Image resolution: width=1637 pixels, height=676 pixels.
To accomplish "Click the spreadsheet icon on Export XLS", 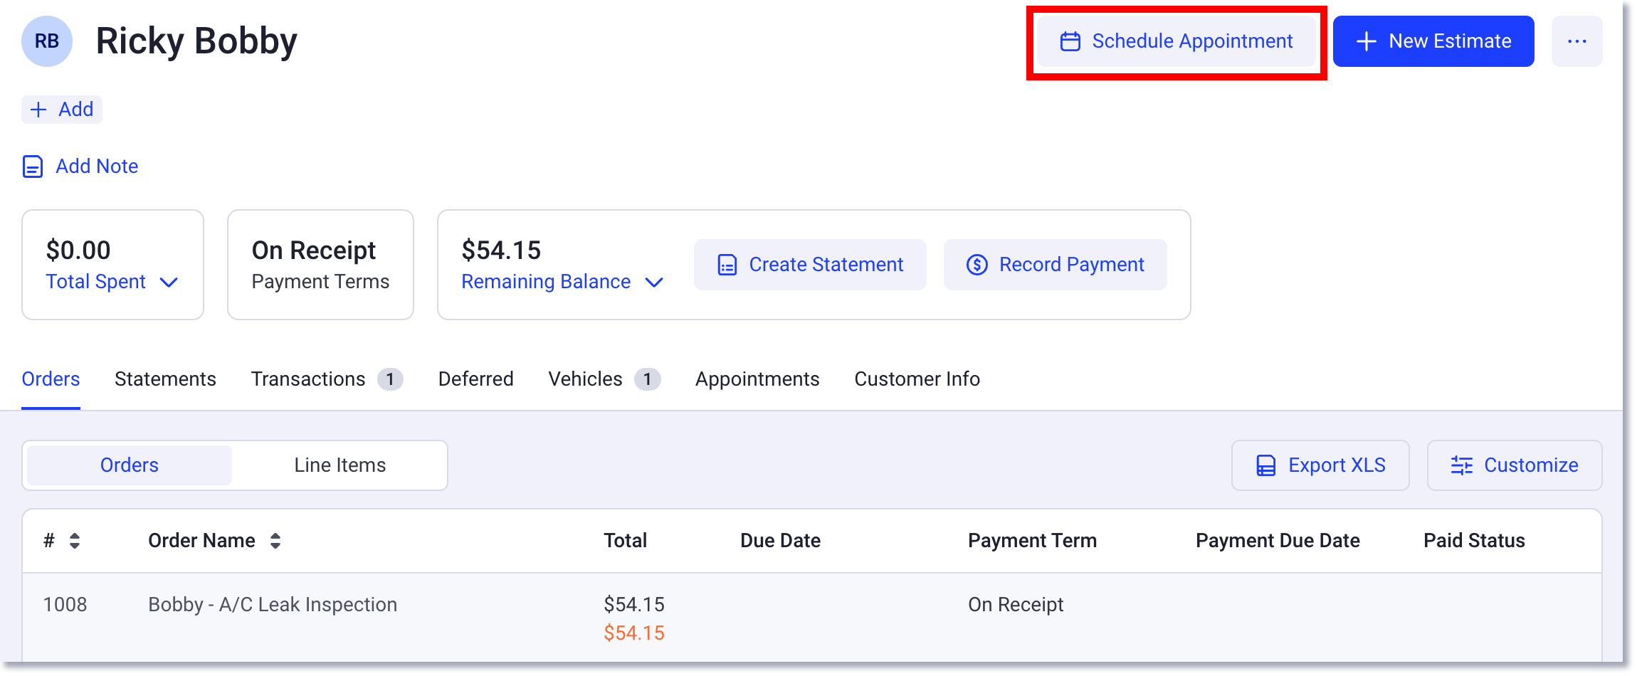I will pyautogui.click(x=1264, y=465).
